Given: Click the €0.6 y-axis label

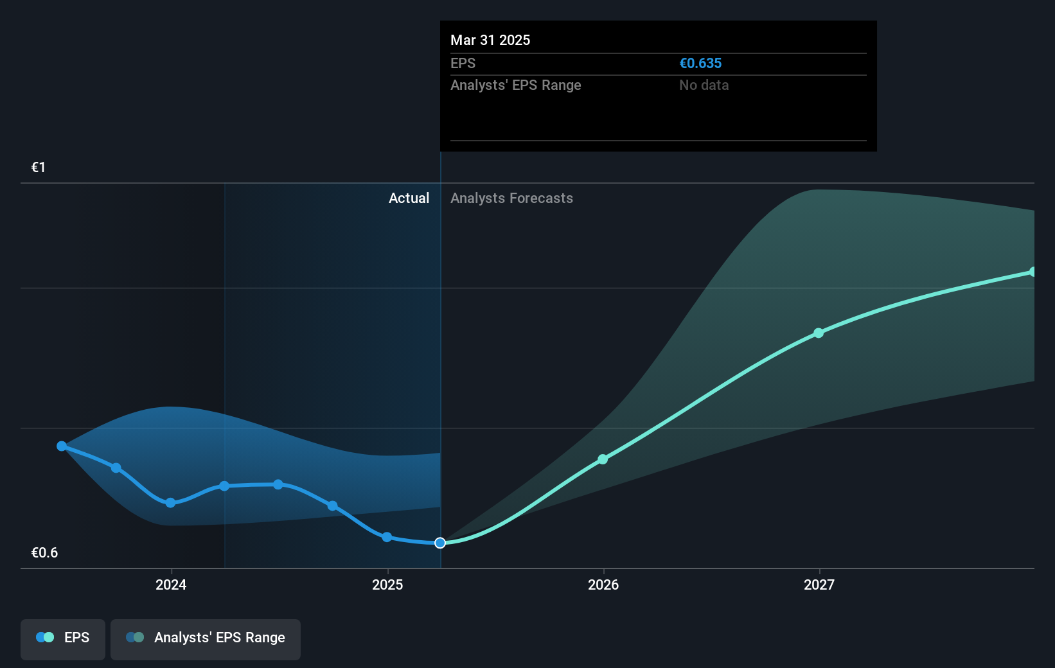Looking at the screenshot, I should (44, 553).
